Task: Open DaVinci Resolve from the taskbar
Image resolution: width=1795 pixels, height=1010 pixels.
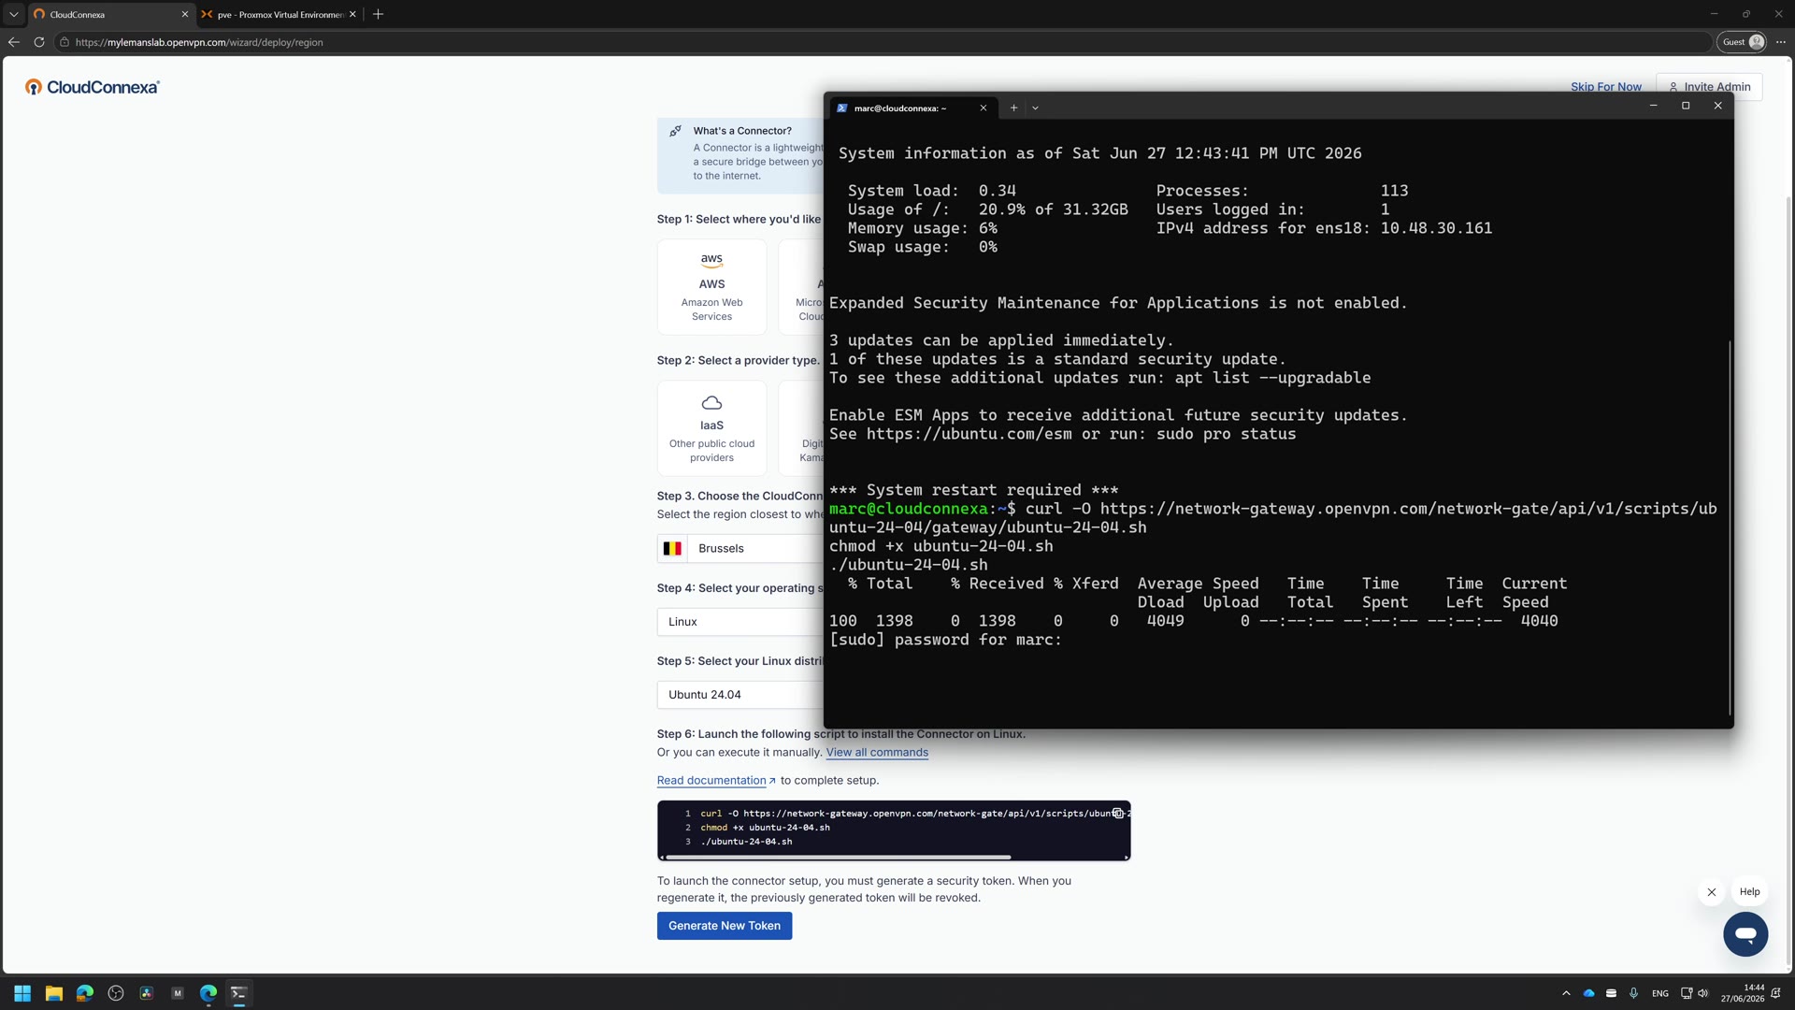Action: [x=147, y=993]
